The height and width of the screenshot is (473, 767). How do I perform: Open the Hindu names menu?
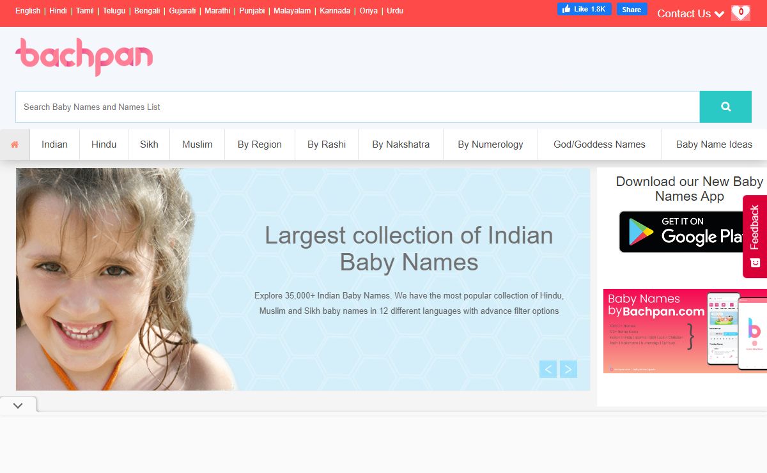pyautogui.click(x=104, y=144)
